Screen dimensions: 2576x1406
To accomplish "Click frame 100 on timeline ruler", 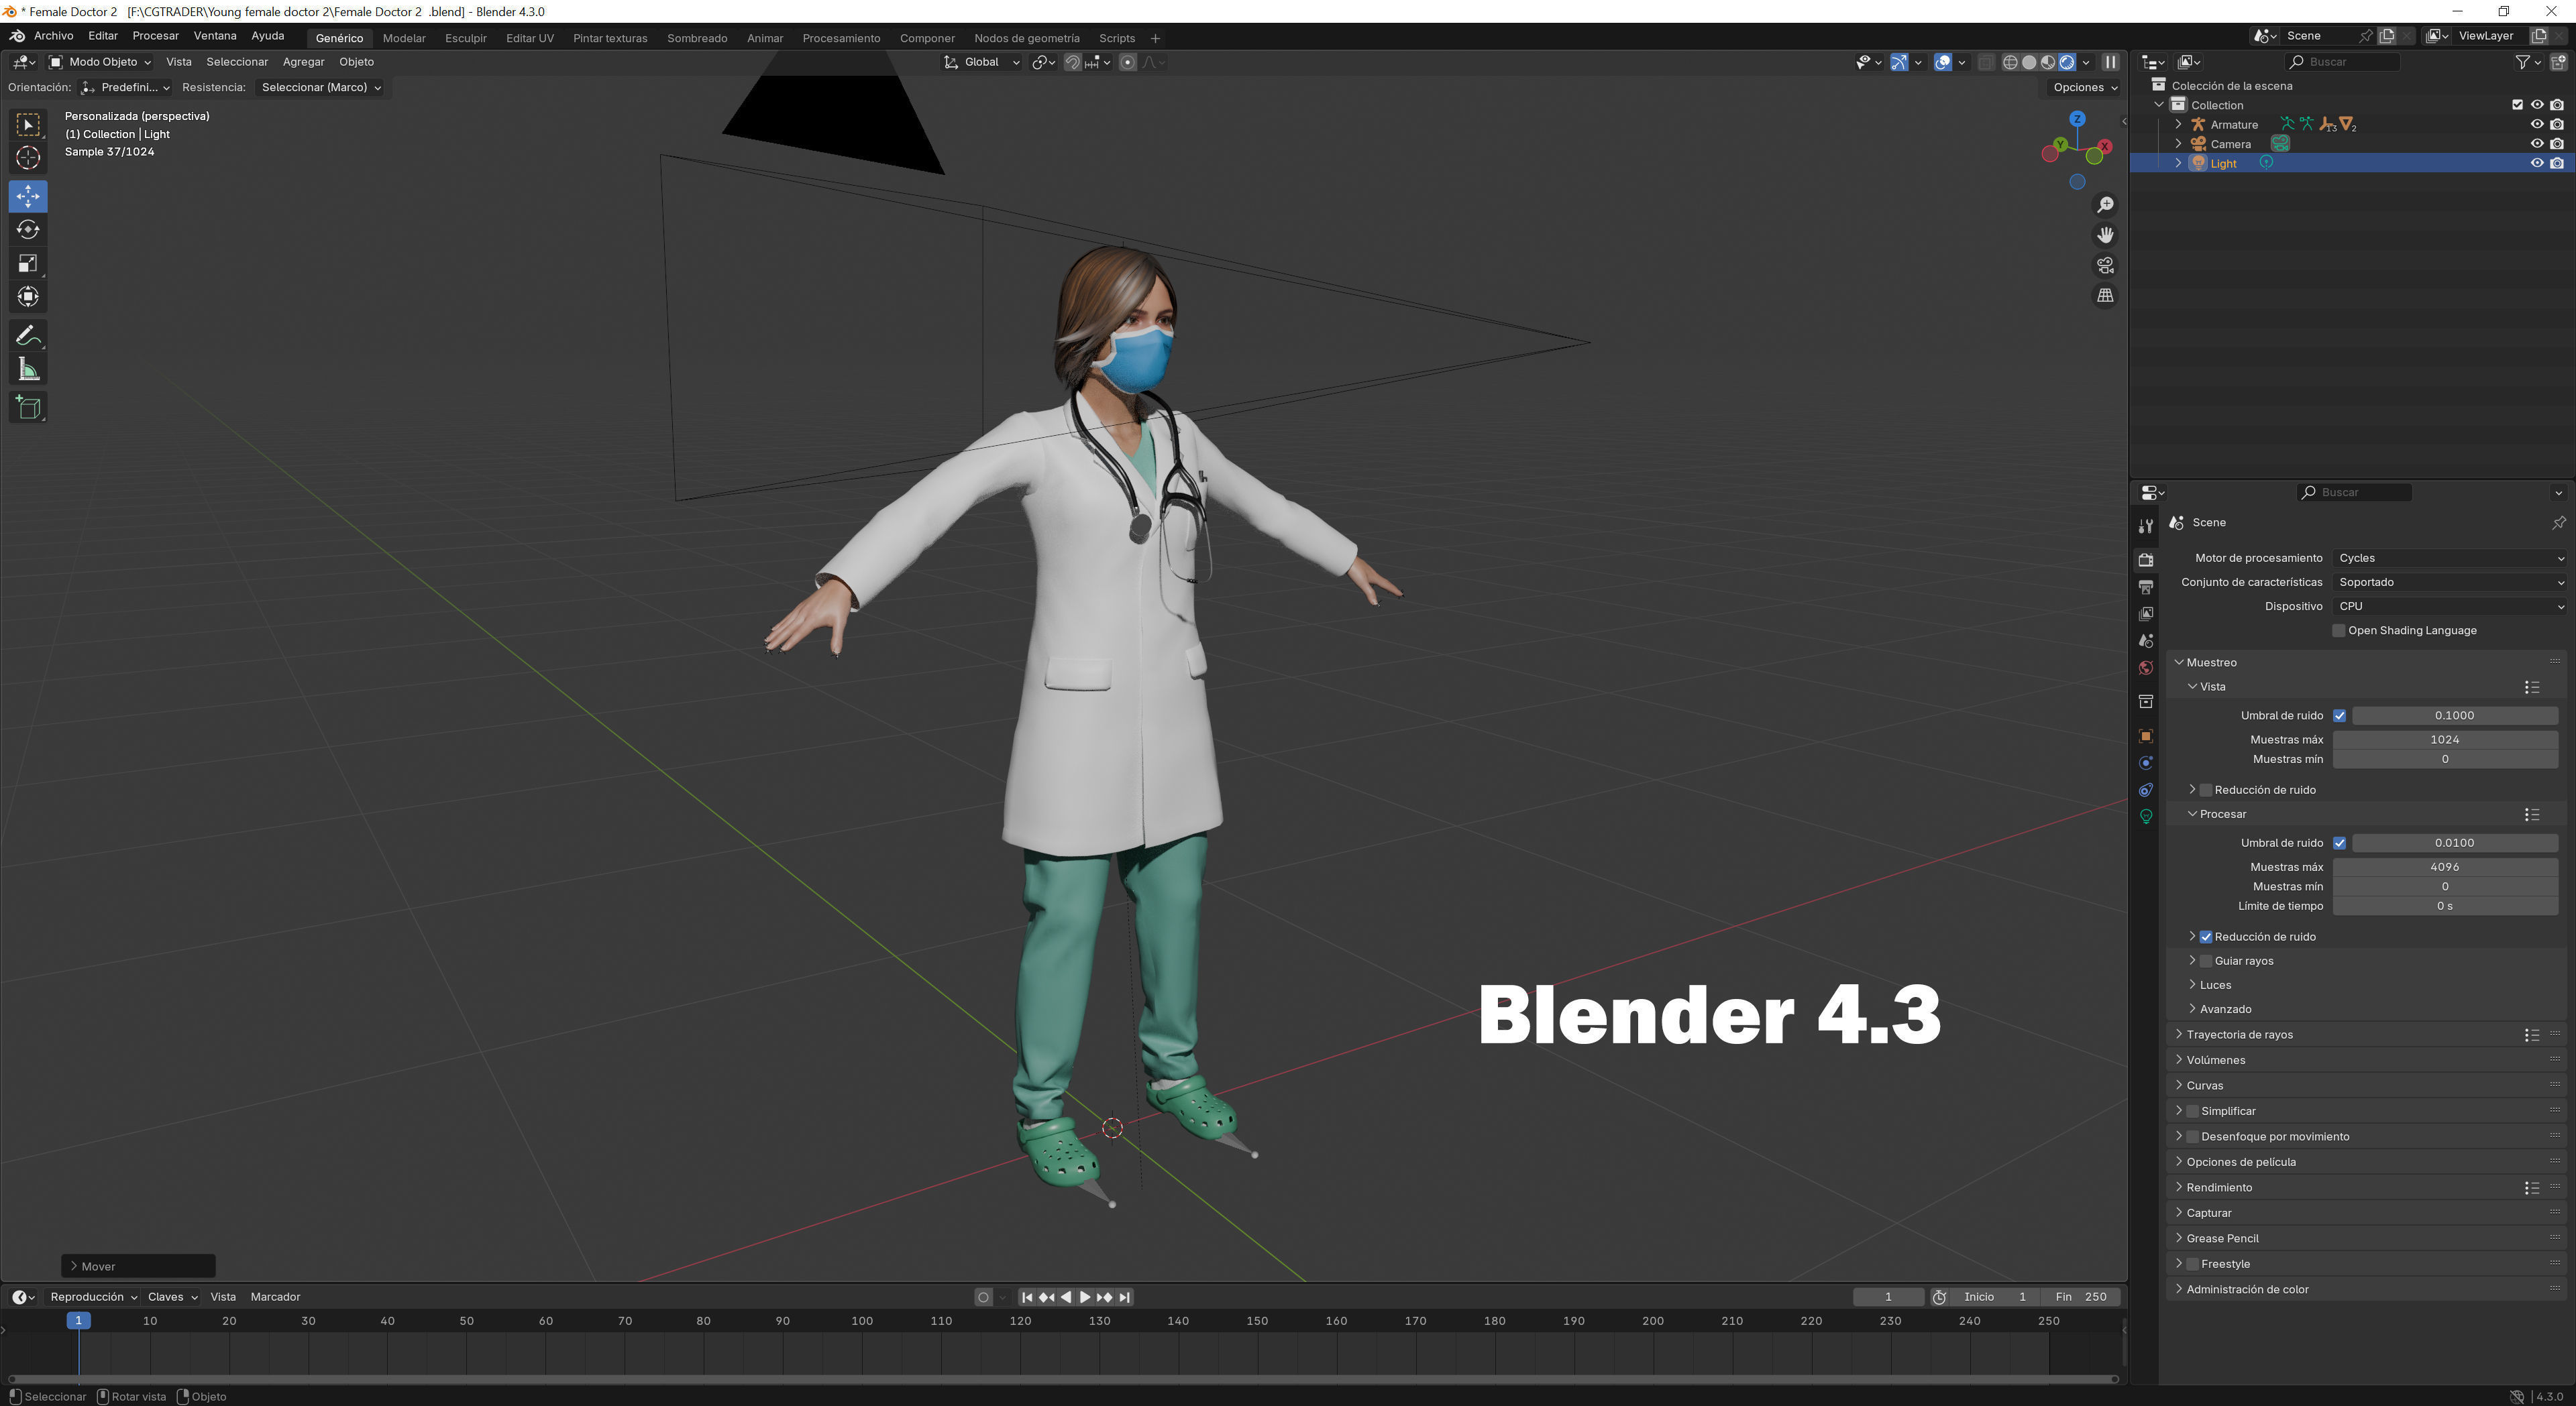I will (861, 1321).
